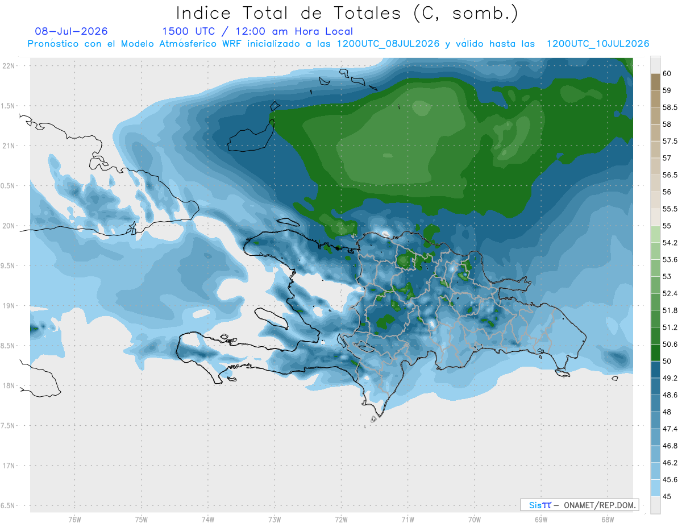This screenshot has height=527, width=682.
Task: Click the colorbar value "55"
Action: pos(667,226)
